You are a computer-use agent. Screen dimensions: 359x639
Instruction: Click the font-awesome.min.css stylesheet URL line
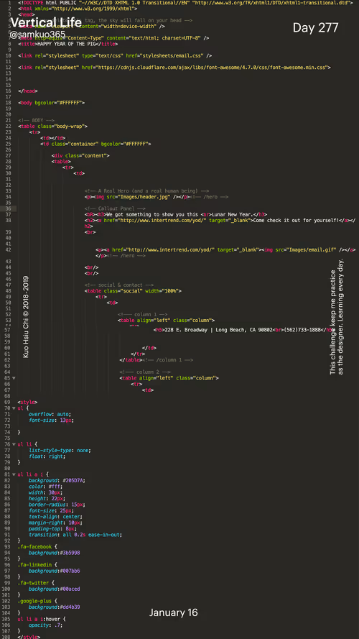click(x=174, y=68)
